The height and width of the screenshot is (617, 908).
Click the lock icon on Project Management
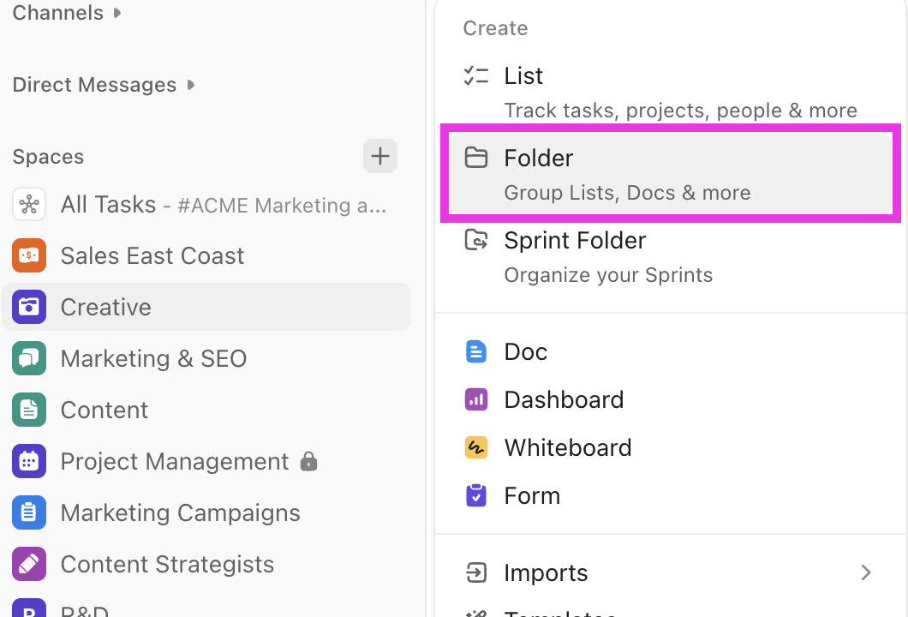(x=309, y=461)
